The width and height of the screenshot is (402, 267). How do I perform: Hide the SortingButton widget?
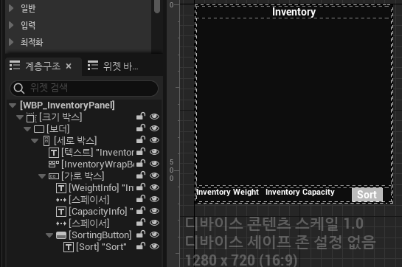click(154, 235)
